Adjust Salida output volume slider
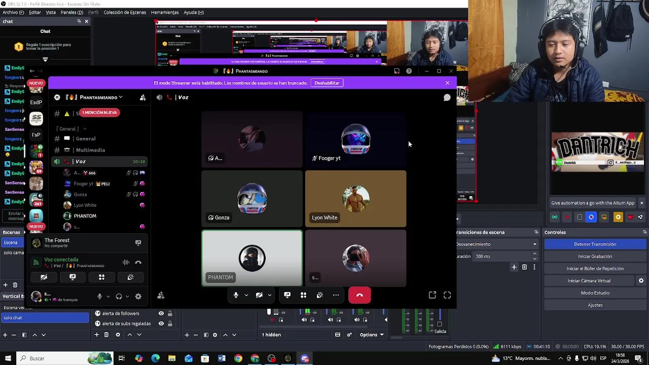The image size is (649, 365). (x=440, y=324)
